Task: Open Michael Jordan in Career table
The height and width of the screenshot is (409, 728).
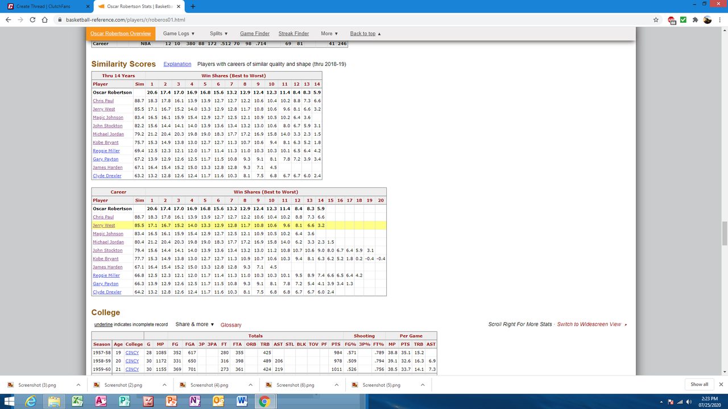Action: coord(107,242)
